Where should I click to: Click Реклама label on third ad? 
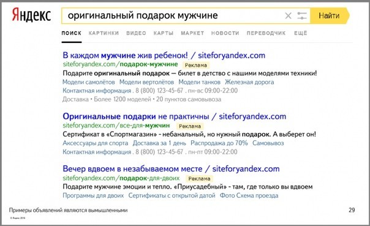click(199, 179)
